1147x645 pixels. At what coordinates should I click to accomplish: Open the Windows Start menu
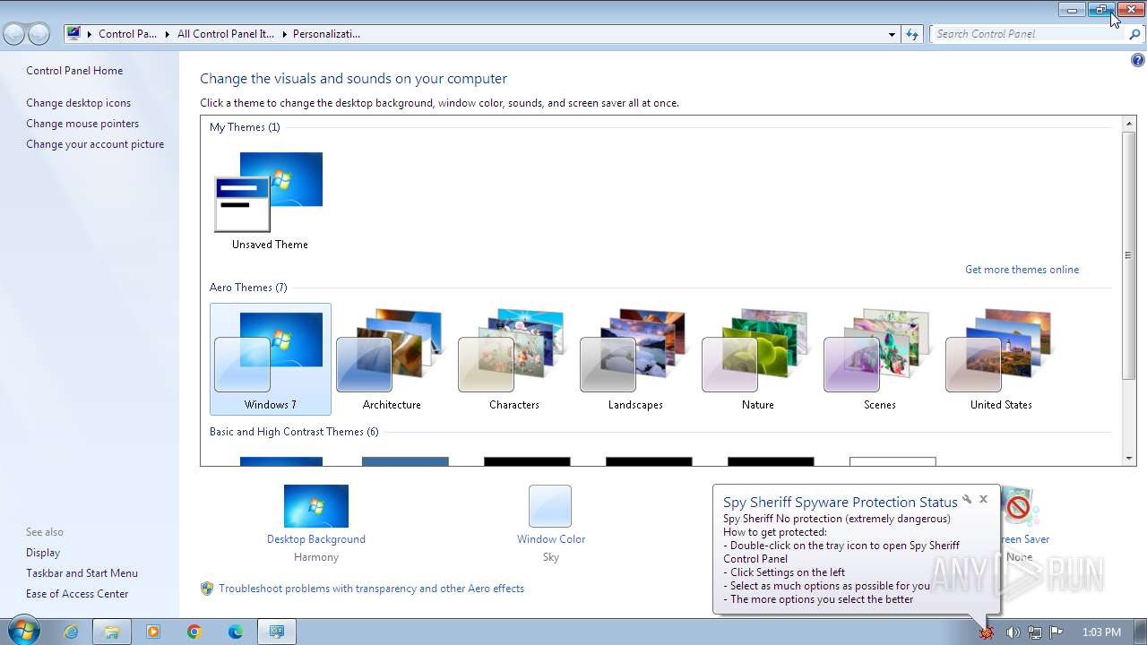[23, 632]
